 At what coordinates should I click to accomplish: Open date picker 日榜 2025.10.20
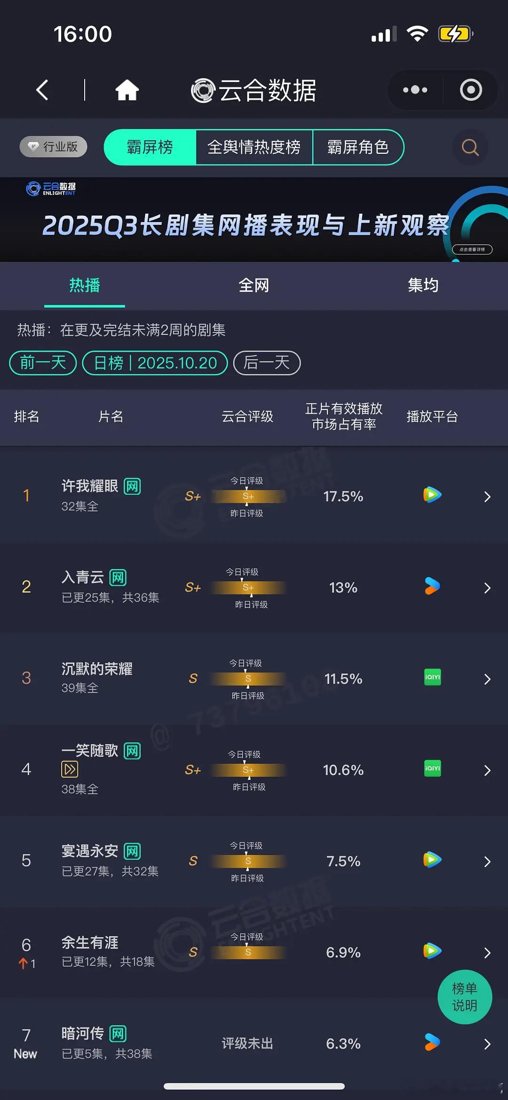[155, 363]
